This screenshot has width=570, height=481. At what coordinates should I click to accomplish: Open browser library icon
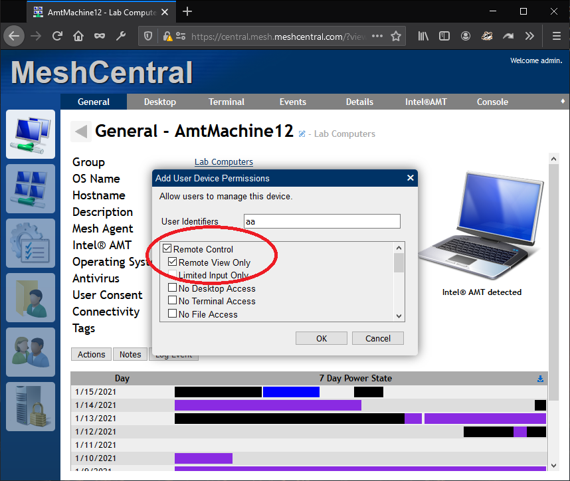(x=423, y=36)
